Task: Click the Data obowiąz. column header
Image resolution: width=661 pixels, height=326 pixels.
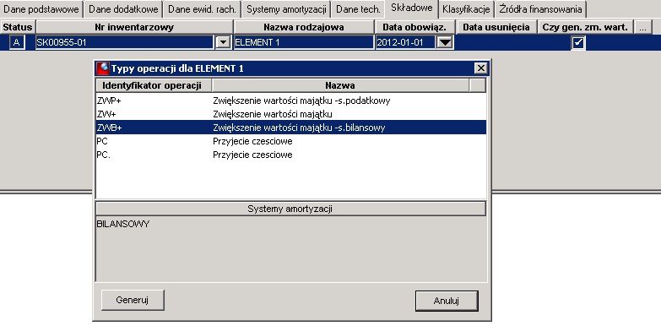Action: click(x=414, y=27)
